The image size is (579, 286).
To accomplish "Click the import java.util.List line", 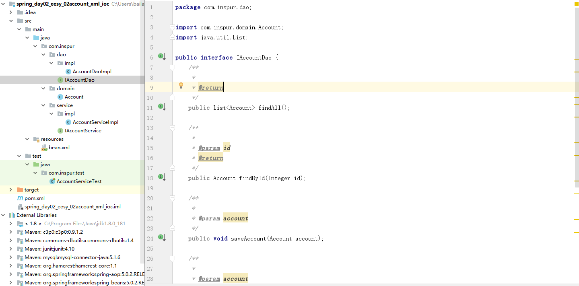I will 212,37.
